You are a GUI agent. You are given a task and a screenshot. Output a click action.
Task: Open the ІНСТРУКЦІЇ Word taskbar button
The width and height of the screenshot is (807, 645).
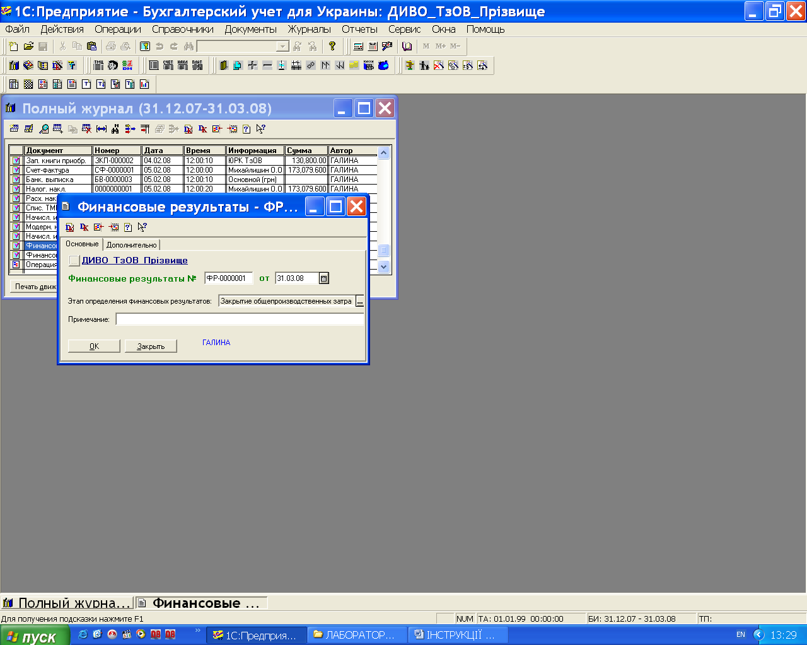[458, 635]
